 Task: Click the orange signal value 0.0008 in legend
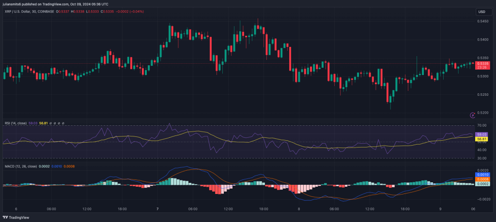pos(69,166)
